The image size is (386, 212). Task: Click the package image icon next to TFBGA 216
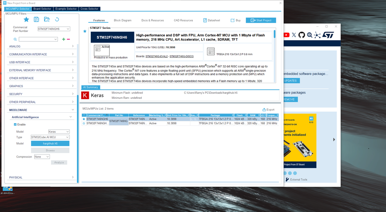(211, 51)
